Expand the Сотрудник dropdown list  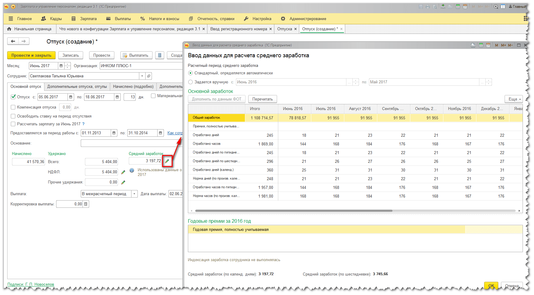pyautogui.click(x=142, y=76)
